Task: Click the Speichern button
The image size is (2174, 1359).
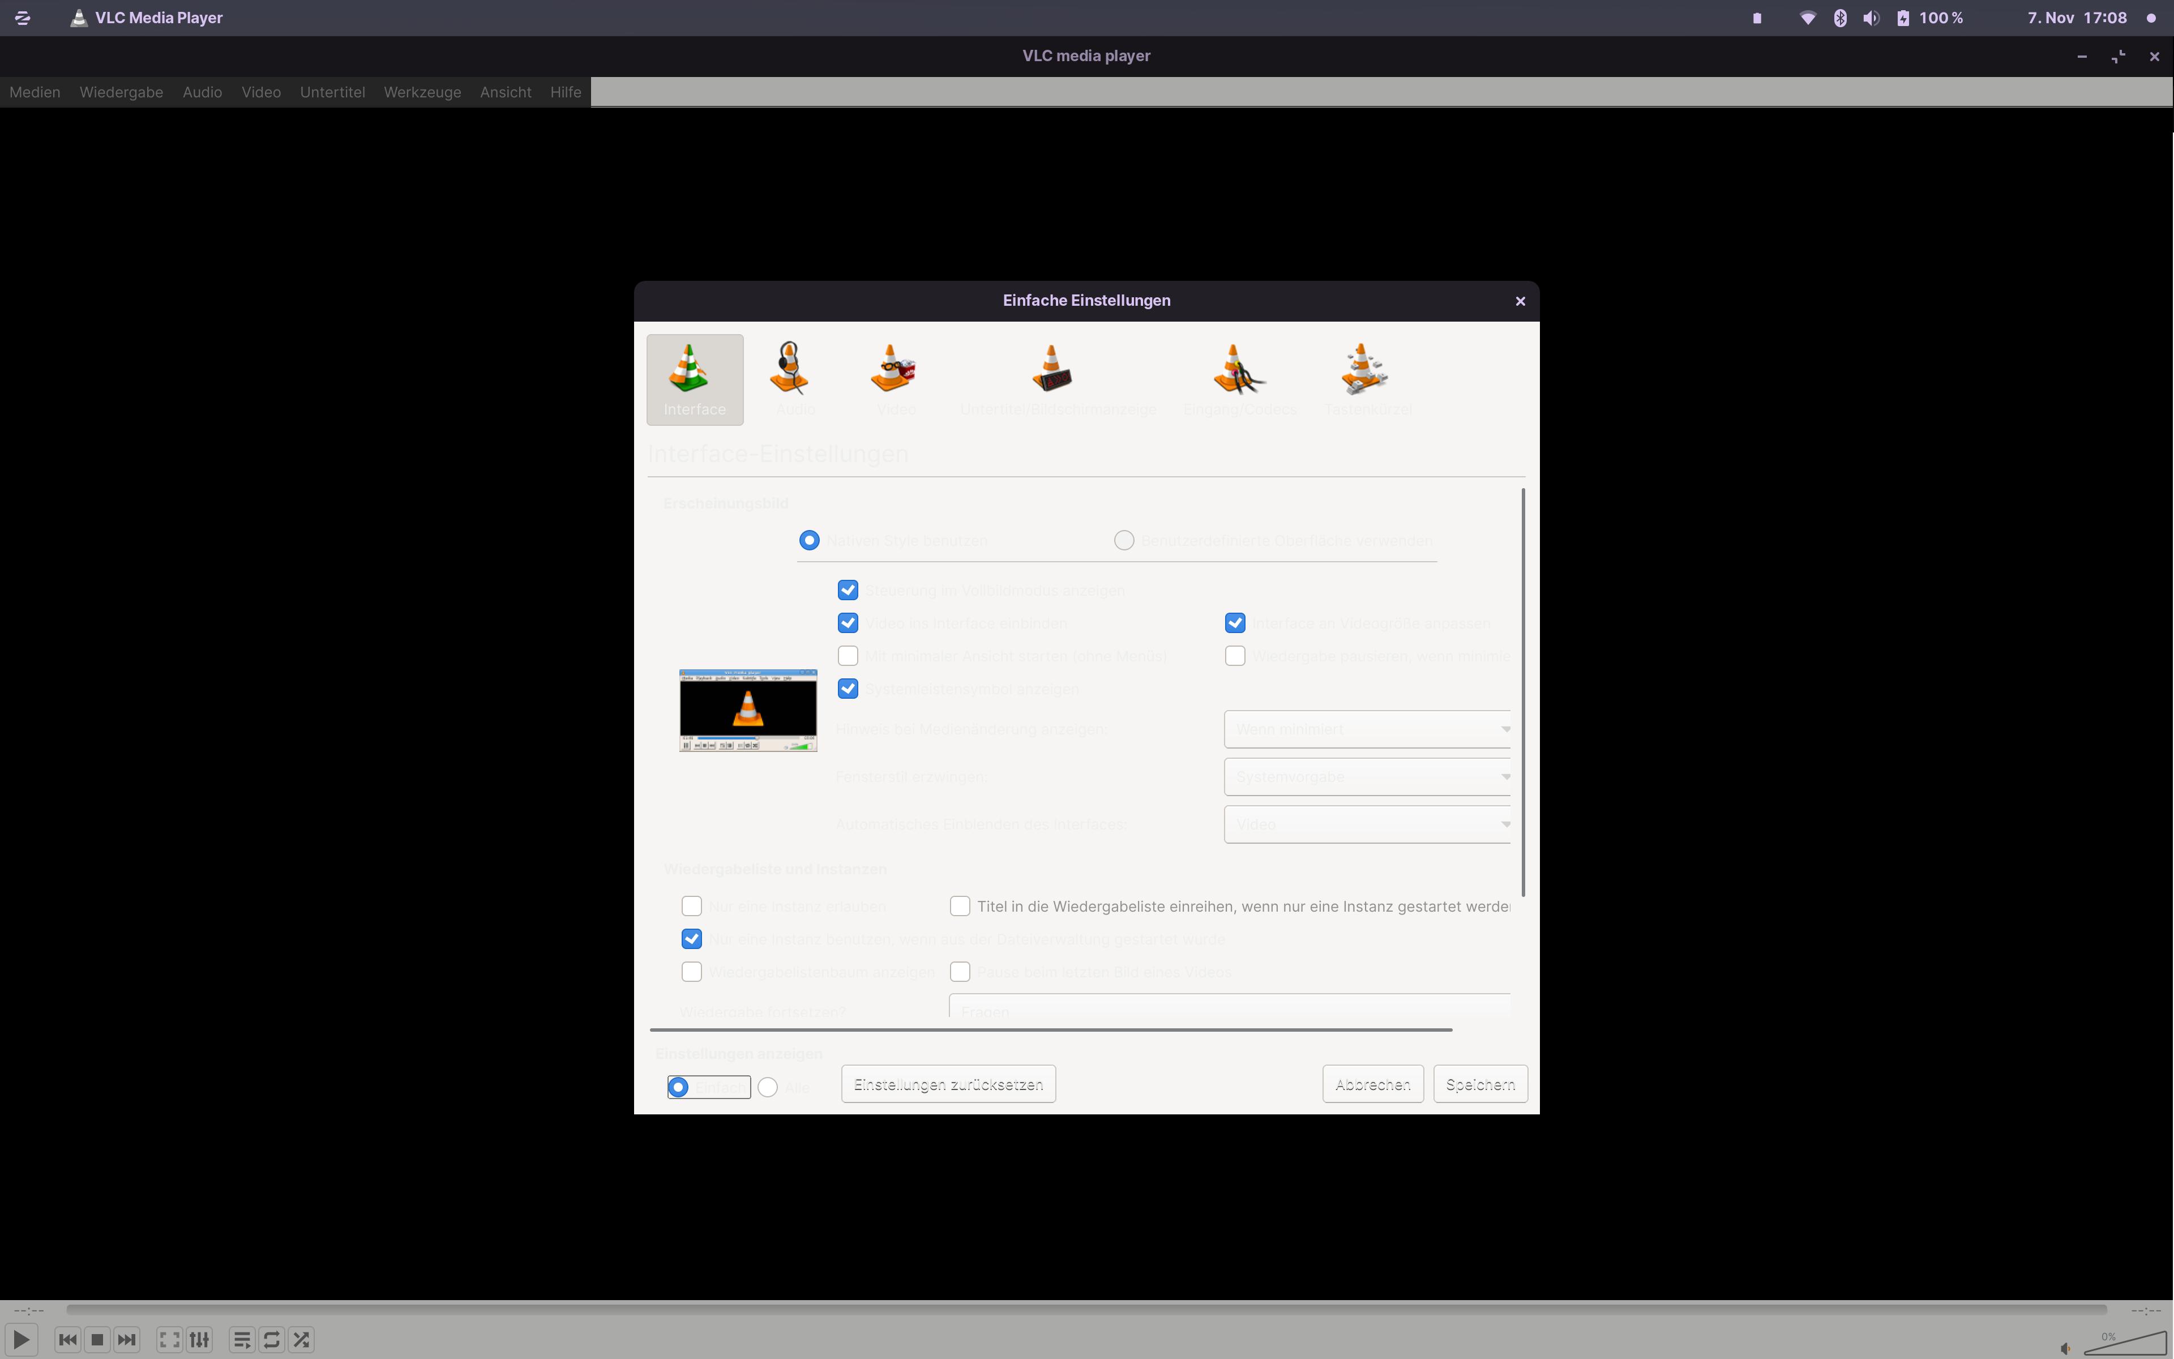Action: pyautogui.click(x=1479, y=1085)
